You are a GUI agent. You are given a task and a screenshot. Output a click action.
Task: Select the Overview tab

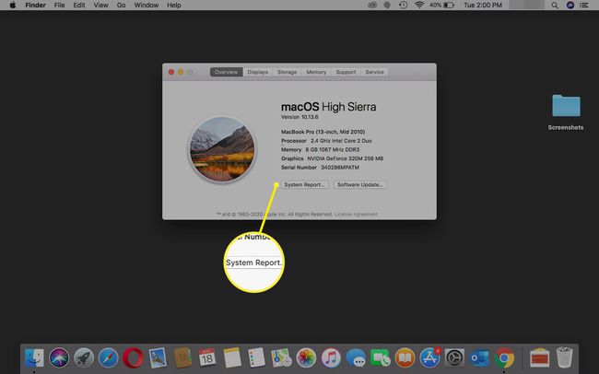(226, 72)
